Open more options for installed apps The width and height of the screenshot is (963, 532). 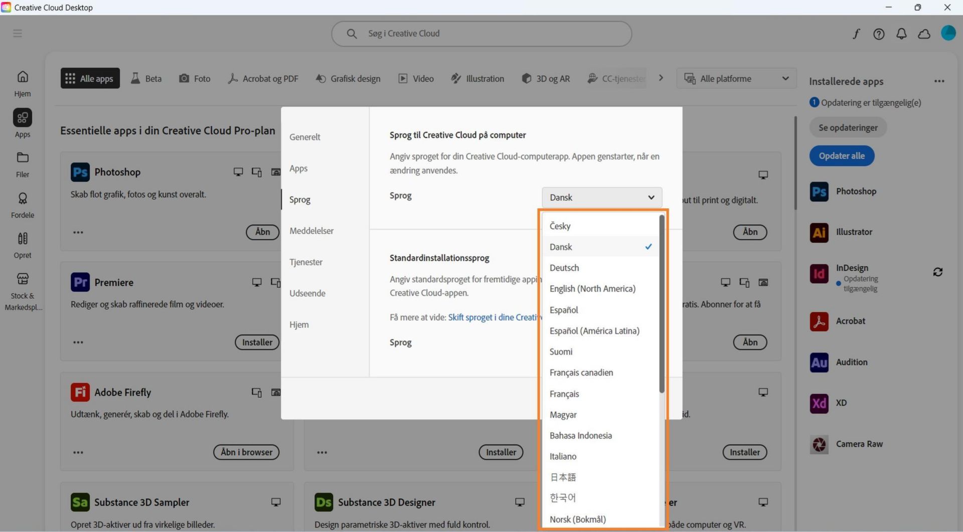939,81
